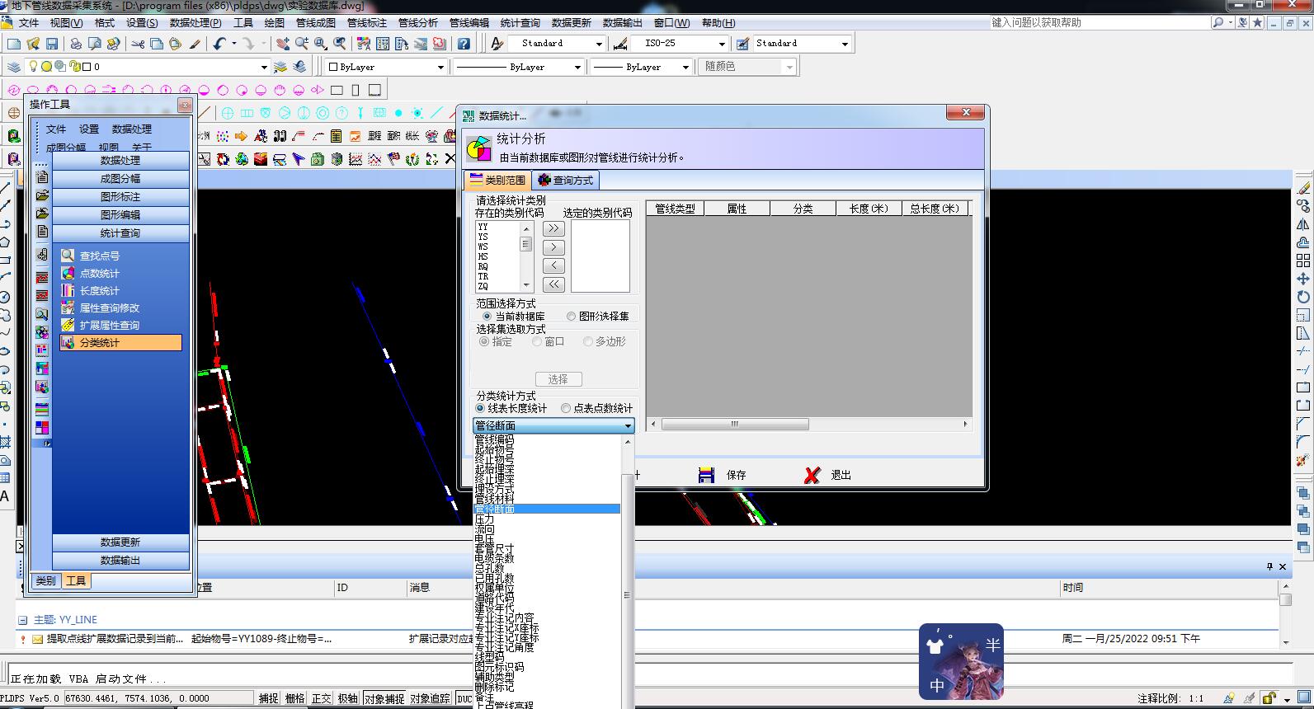Select the 点表点数统计 radio button
Screen dimensions: 1314x709
pos(565,408)
